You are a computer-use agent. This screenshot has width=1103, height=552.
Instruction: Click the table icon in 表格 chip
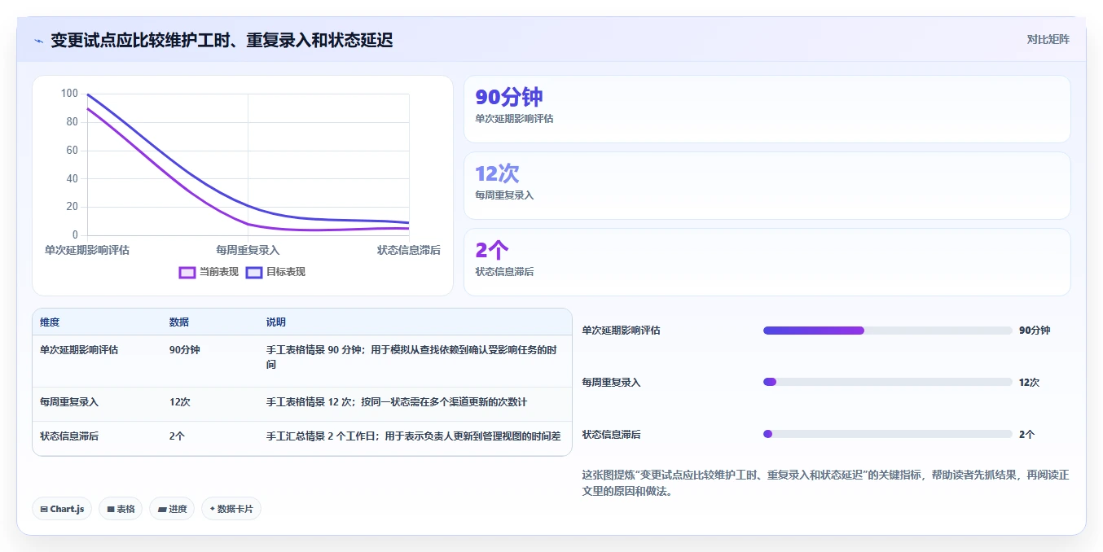[110, 509]
